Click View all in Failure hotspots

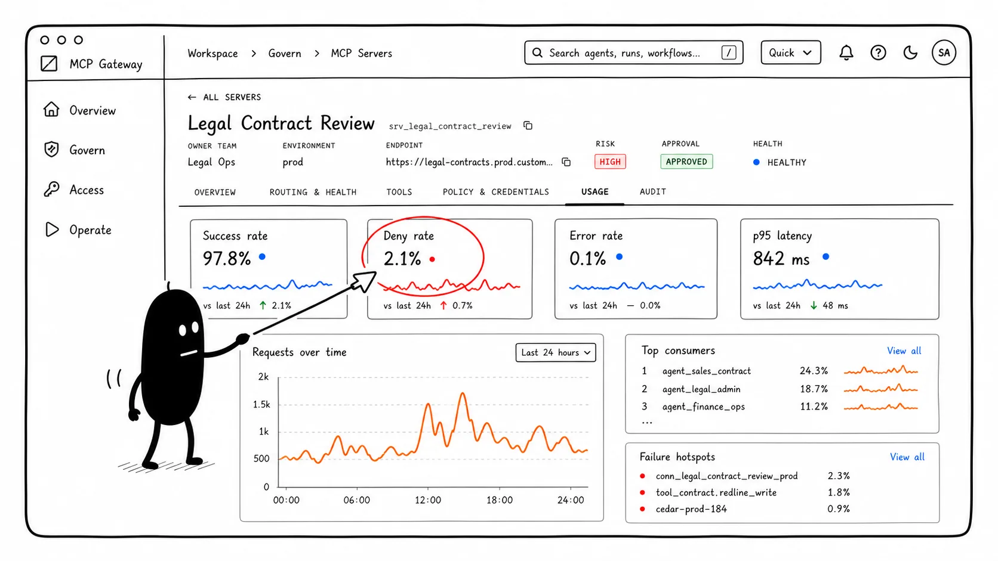point(907,457)
